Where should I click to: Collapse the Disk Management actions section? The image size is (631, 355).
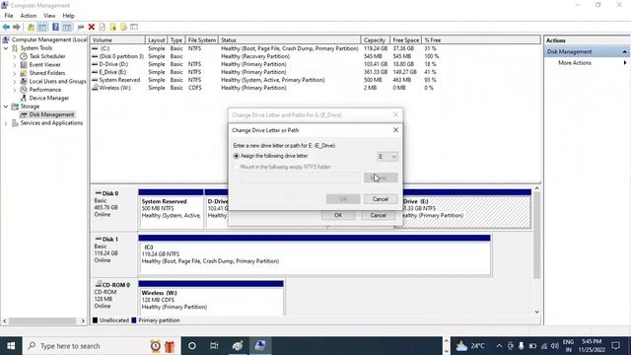click(x=624, y=52)
